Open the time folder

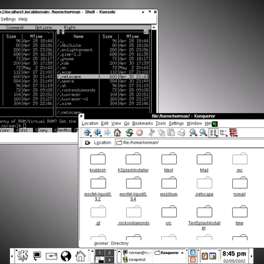(x=240, y=215)
